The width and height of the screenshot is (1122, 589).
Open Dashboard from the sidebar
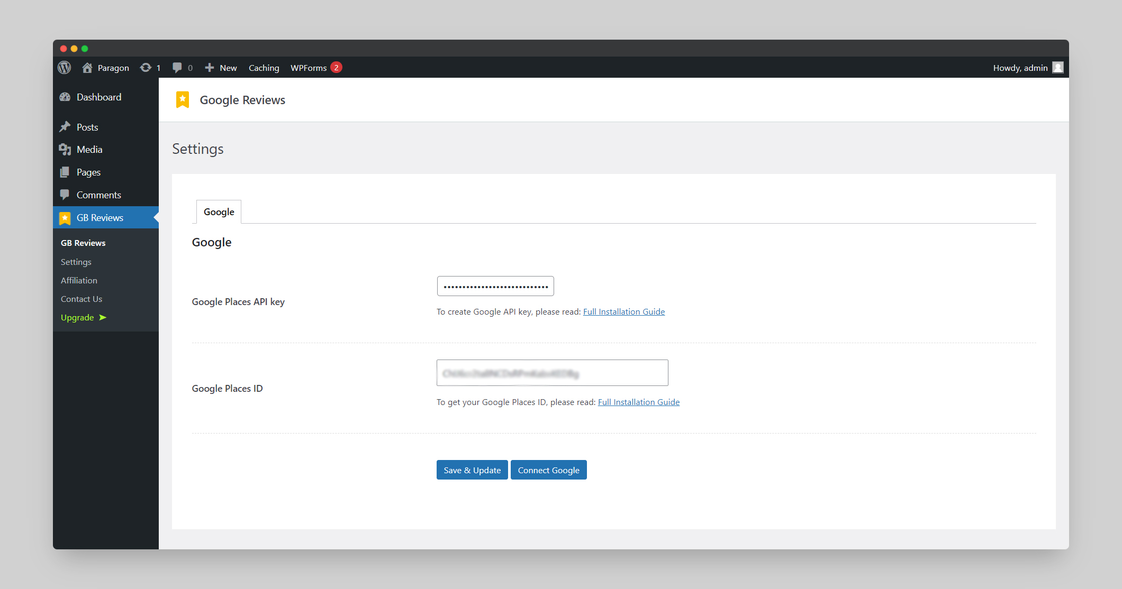[x=99, y=97]
